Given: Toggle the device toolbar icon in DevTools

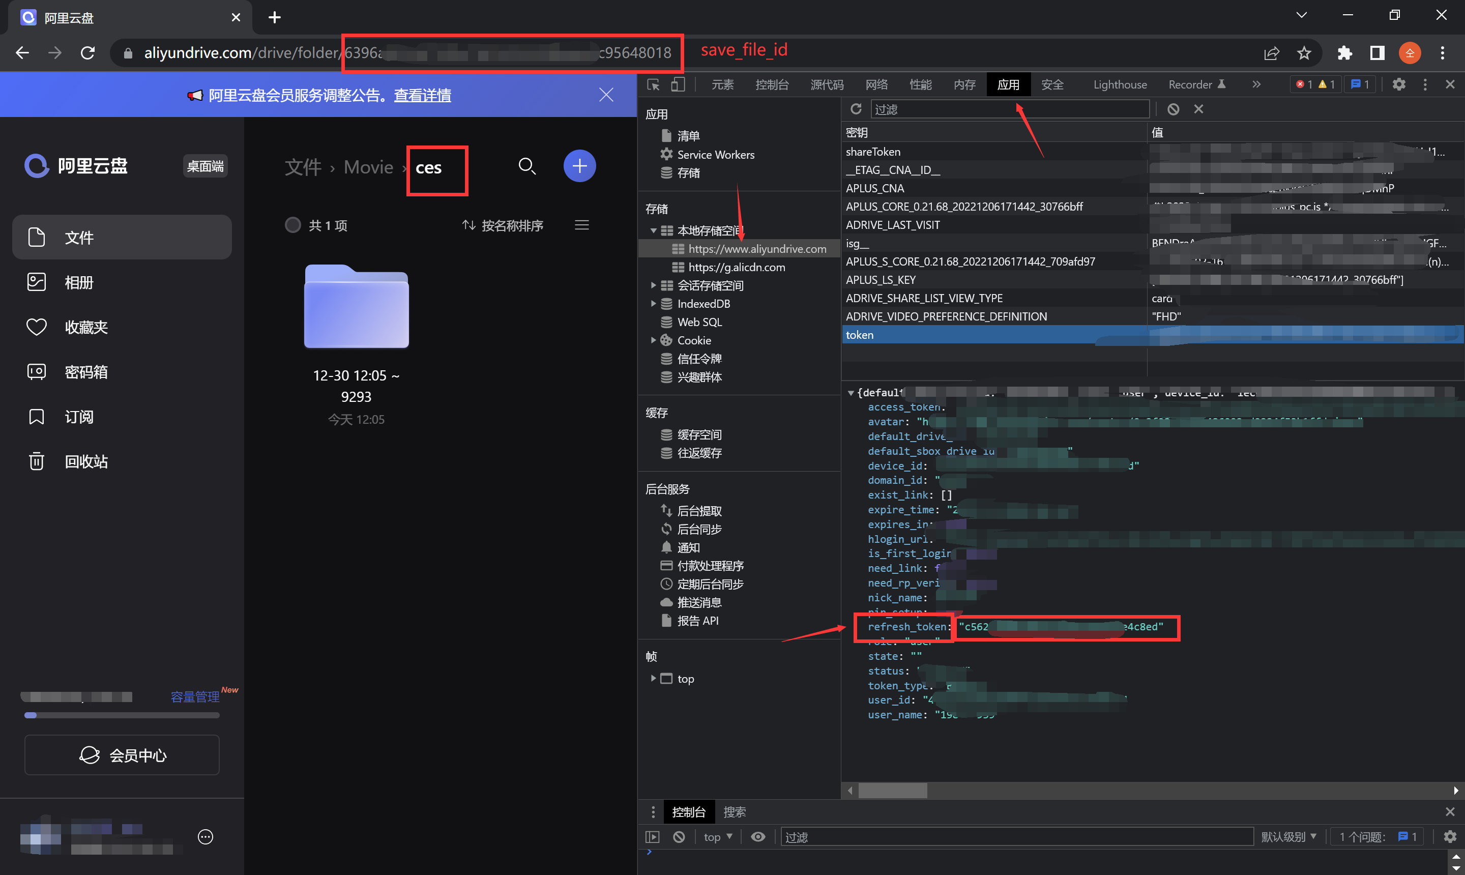Looking at the screenshot, I should pos(678,84).
